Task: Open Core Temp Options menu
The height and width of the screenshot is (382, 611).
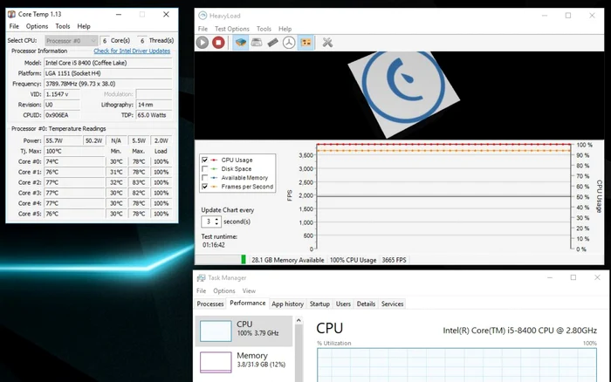Action: click(37, 26)
